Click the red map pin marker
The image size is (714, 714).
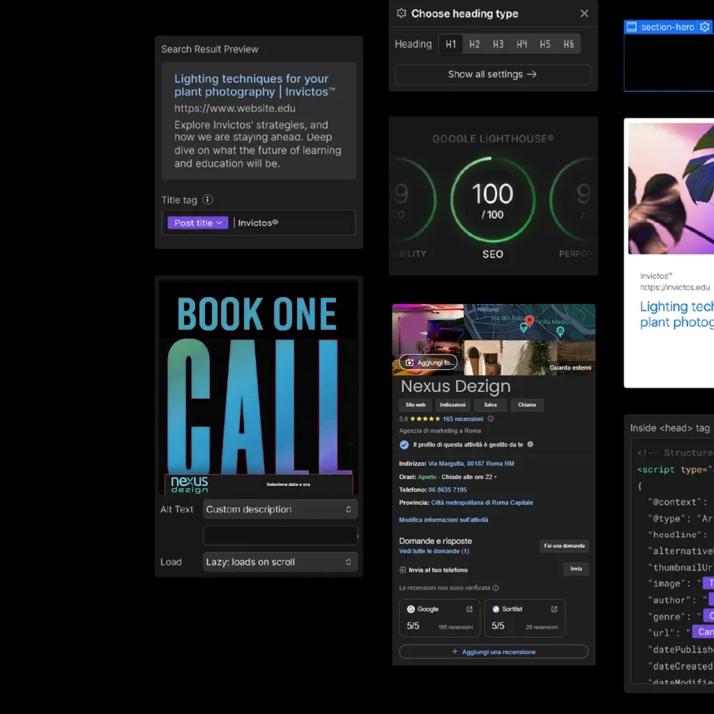529,321
